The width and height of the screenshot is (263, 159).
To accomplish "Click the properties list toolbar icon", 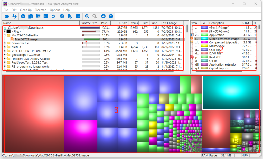I will 78,16.
